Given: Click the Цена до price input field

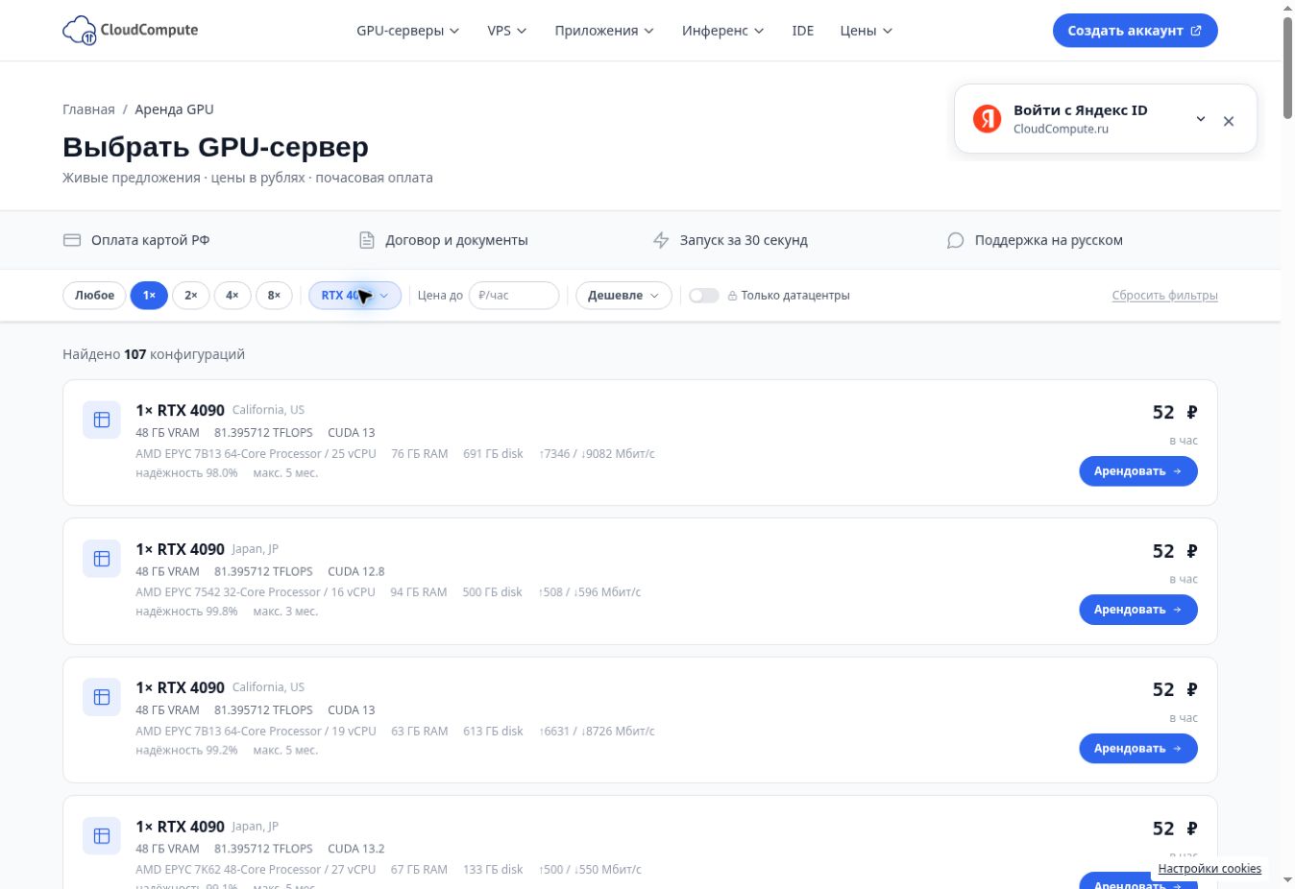Looking at the screenshot, I should tap(514, 296).
